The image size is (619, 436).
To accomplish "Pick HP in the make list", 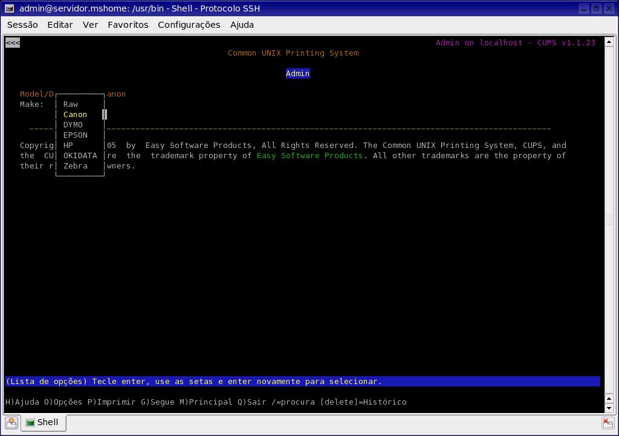I will pyautogui.click(x=68, y=146).
